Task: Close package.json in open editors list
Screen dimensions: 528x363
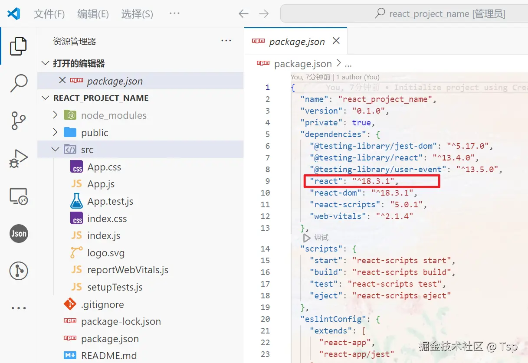Action: point(62,80)
